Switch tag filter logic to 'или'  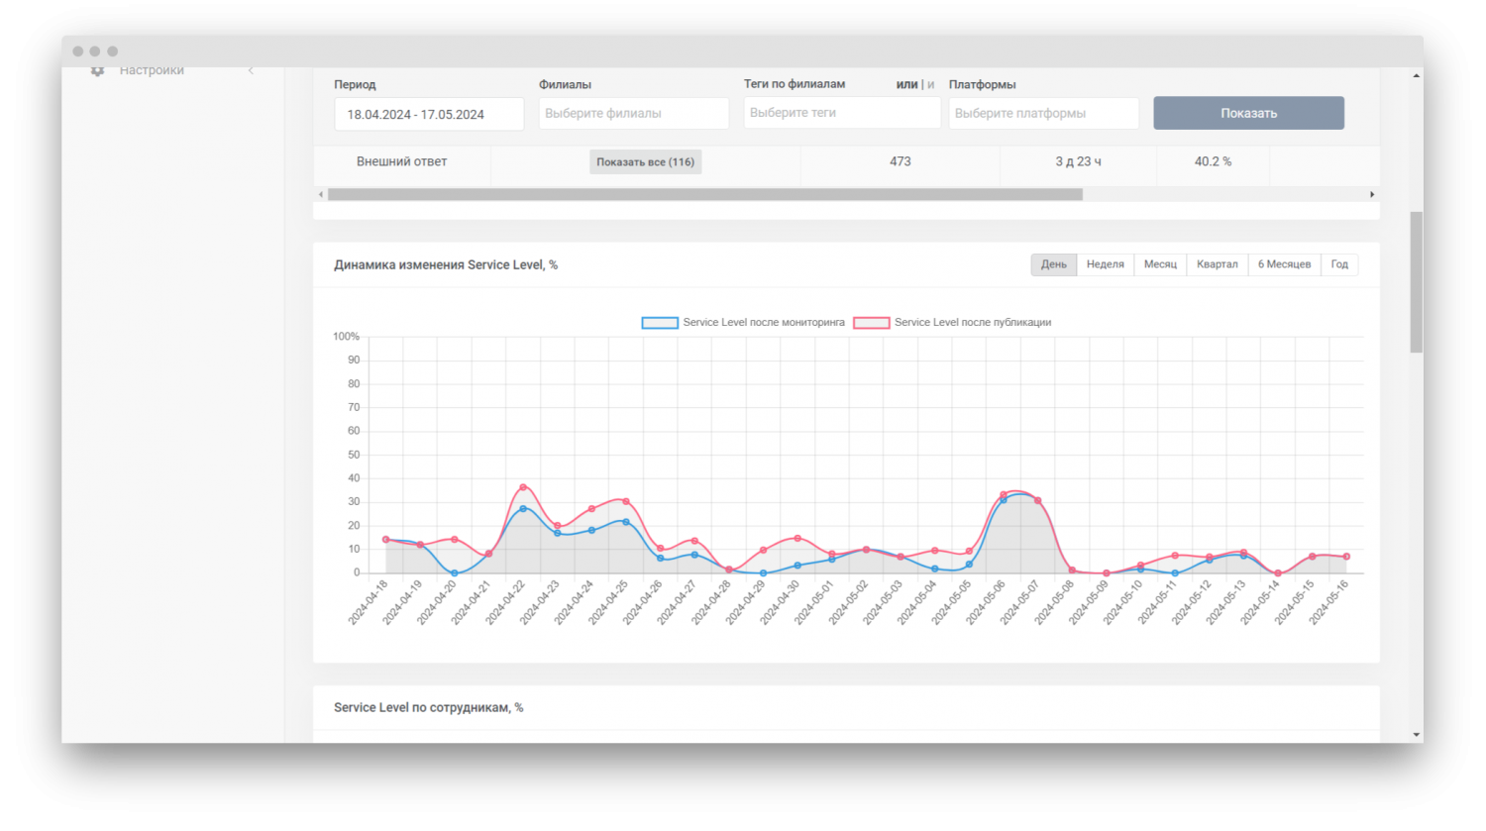906,85
